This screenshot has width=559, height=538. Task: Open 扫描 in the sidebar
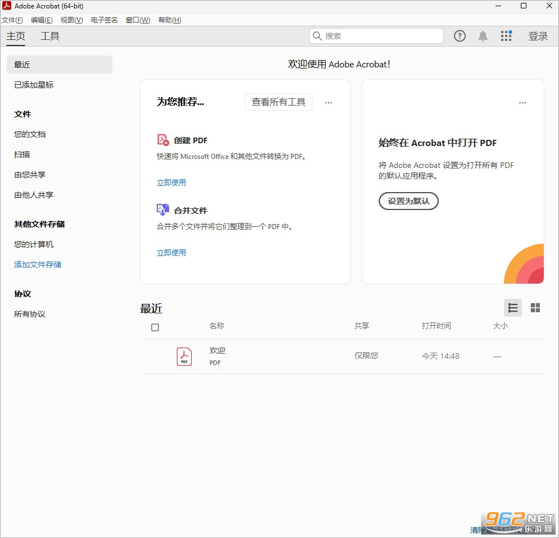pyautogui.click(x=22, y=154)
